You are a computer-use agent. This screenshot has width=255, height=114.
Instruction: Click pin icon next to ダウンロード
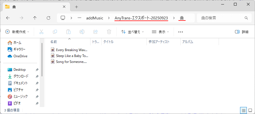point(37,76)
